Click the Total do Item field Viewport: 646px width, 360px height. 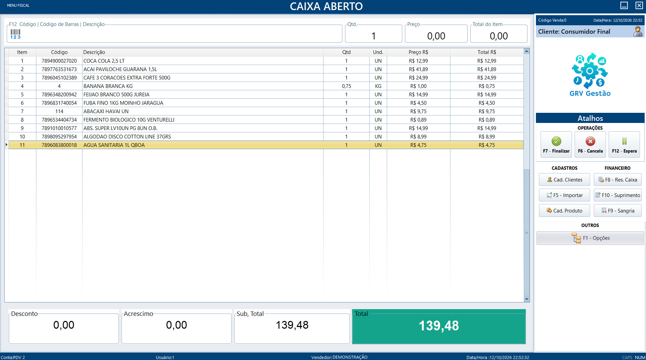click(x=499, y=34)
